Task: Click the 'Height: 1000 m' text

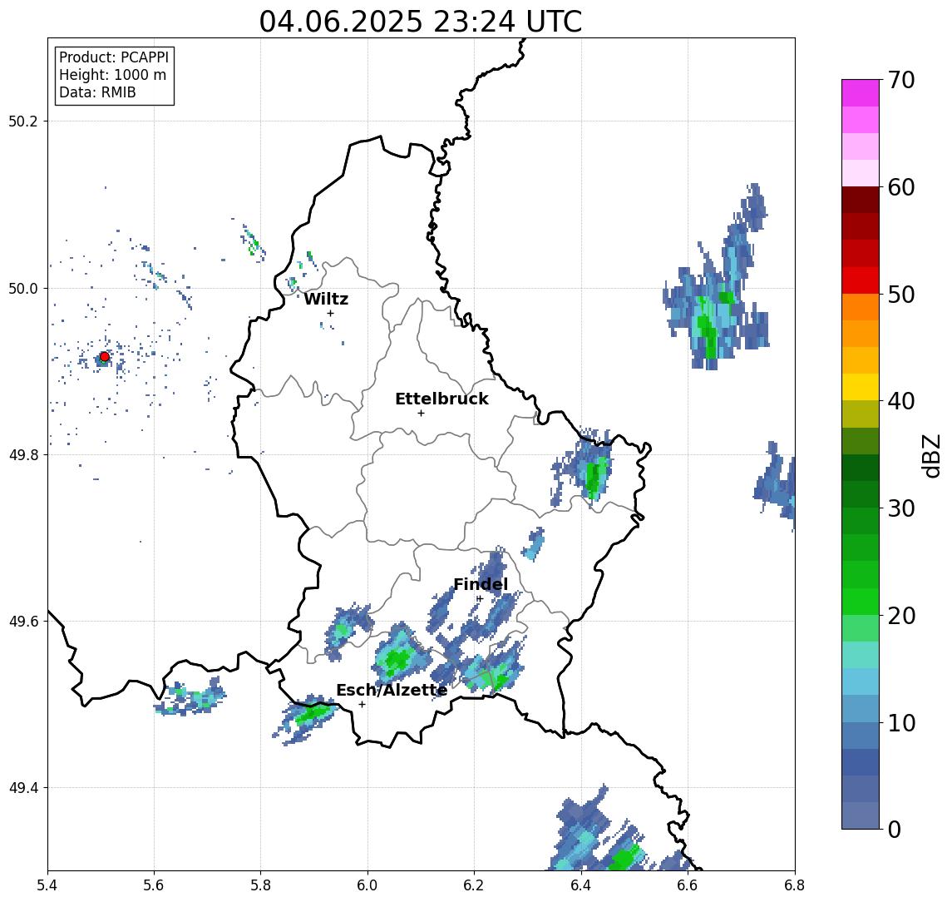Action: [112, 75]
